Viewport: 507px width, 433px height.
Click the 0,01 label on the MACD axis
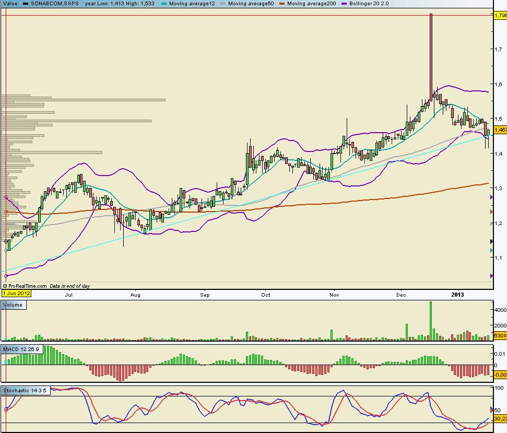click(x=500, y=354)
